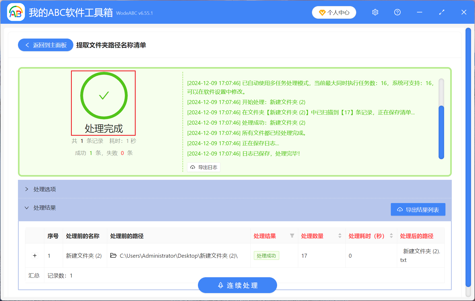Image resolution: width=475 pixels, height=301 pixels.
Task: Open the help question mark icon
Action: [397, 12]
